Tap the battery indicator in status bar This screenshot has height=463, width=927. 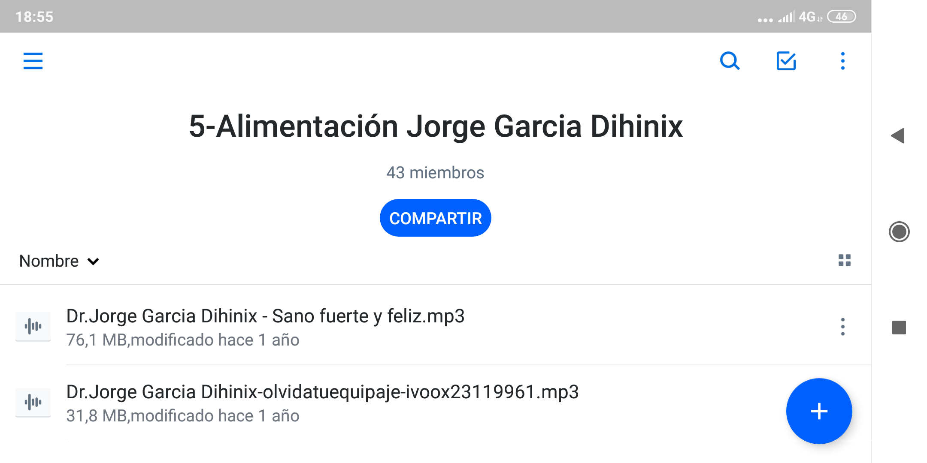click(x=841, y=17)
